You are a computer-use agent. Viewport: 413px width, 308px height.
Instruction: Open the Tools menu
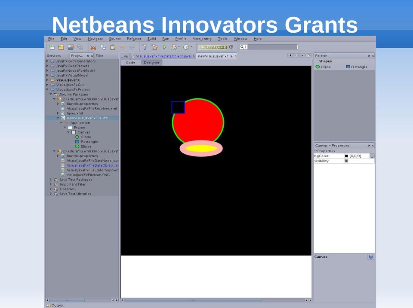(x=222, y=39)
